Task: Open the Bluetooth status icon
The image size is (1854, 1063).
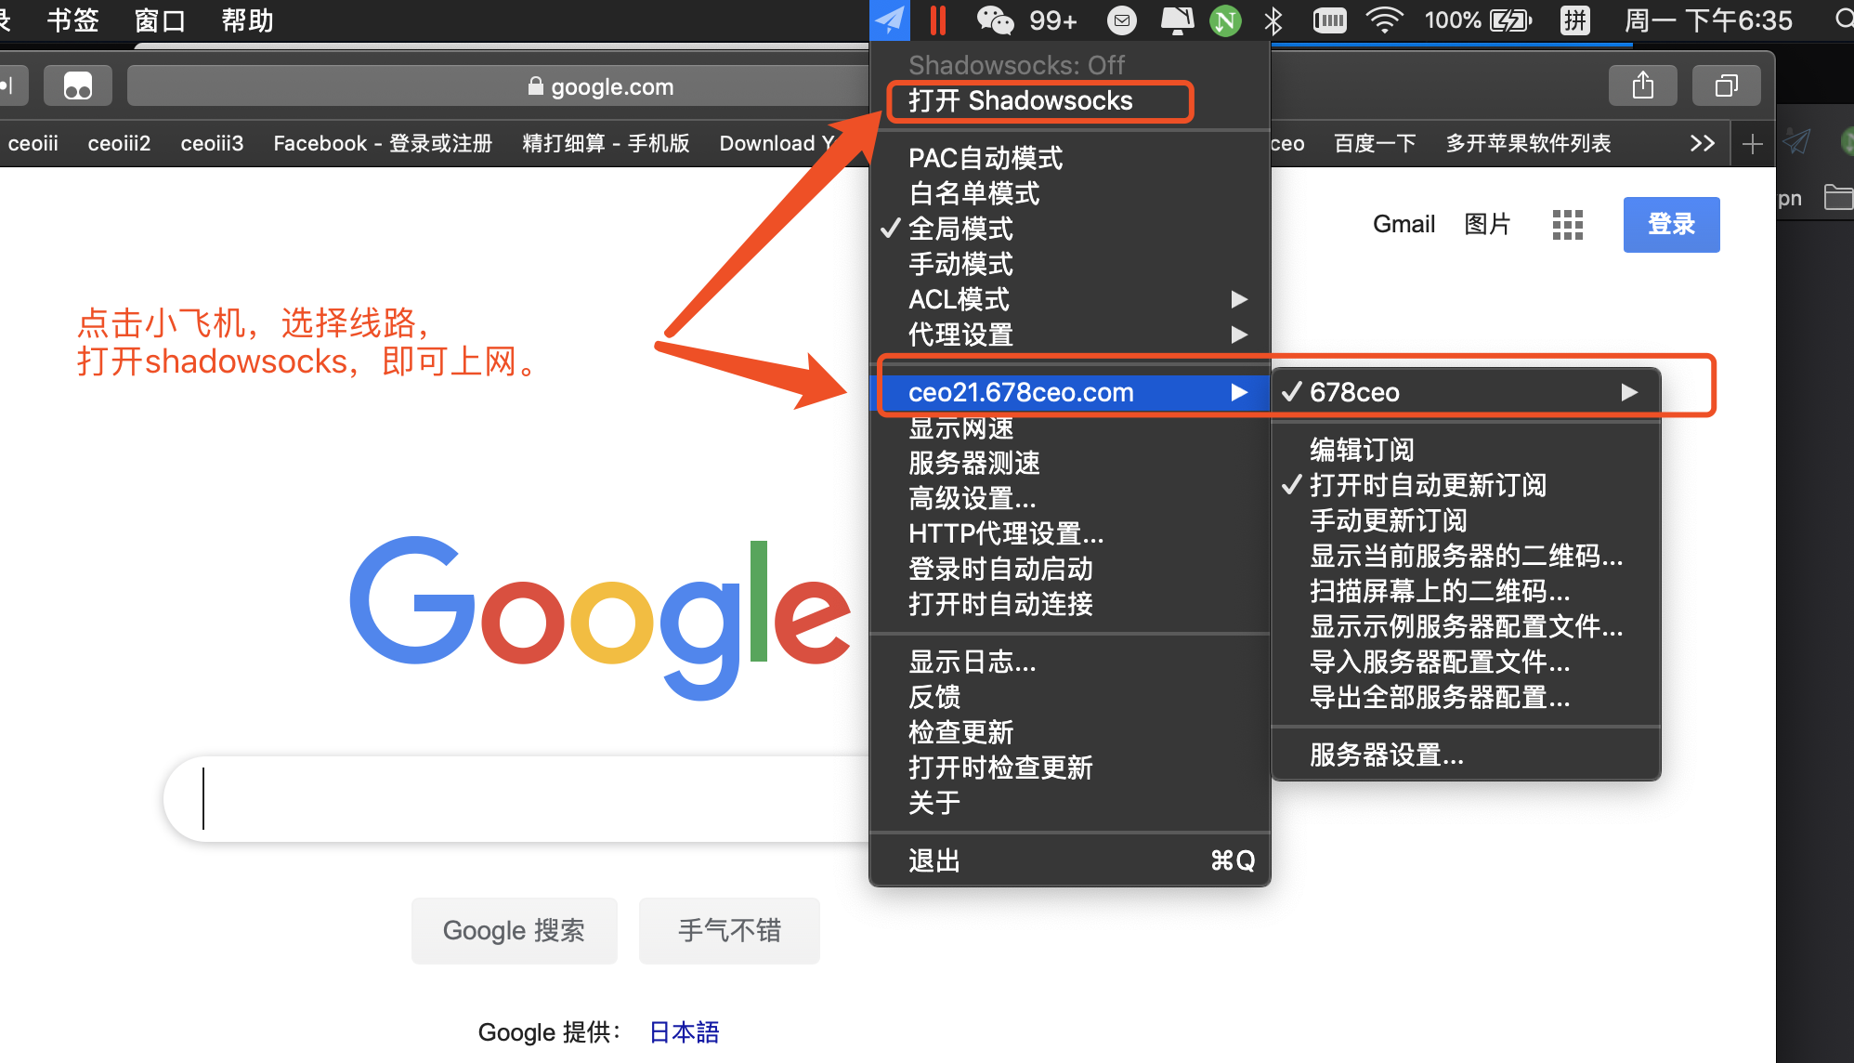Action: [1273, 20]
